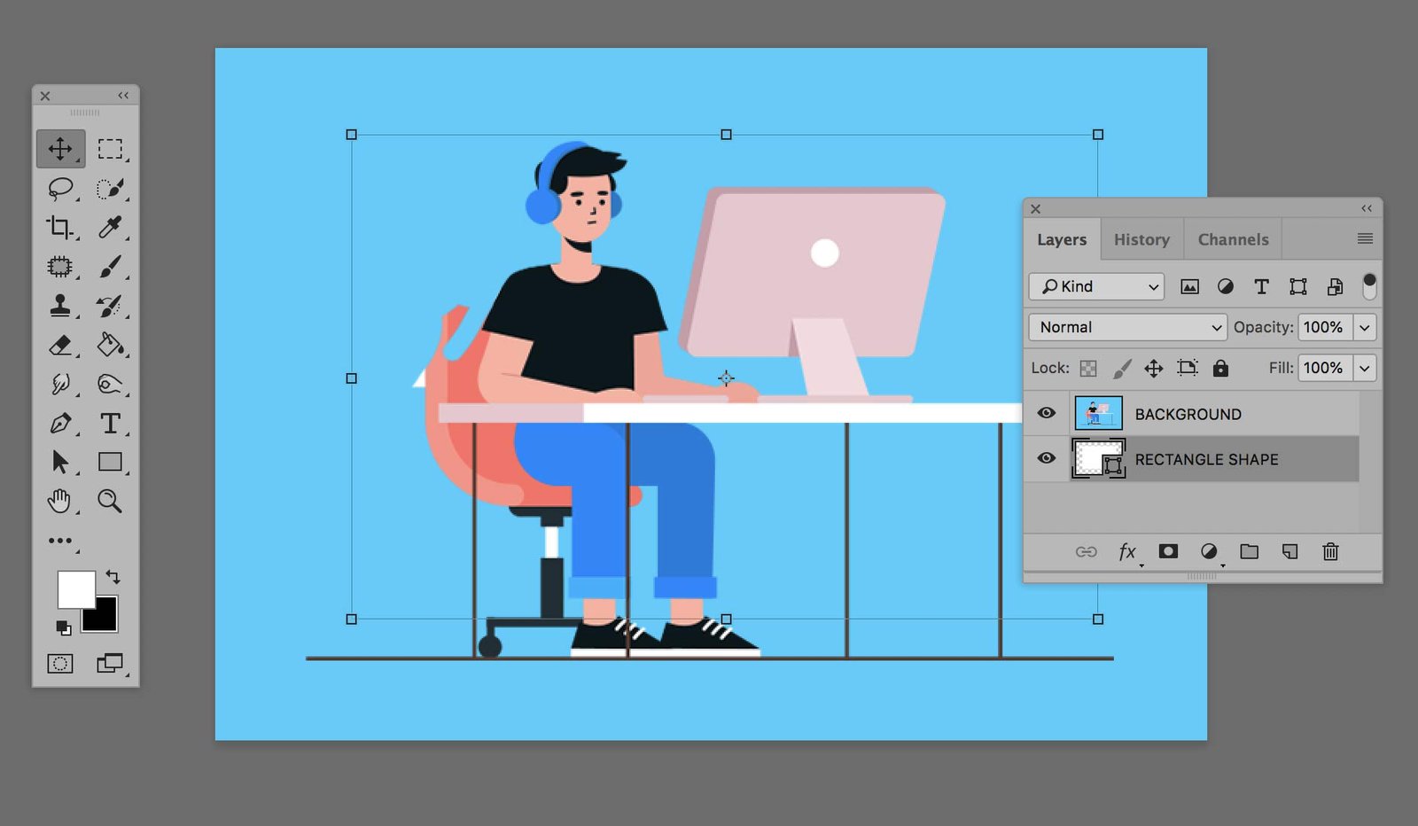
Task: Select the Eraser tool
Action: point(60,345)
